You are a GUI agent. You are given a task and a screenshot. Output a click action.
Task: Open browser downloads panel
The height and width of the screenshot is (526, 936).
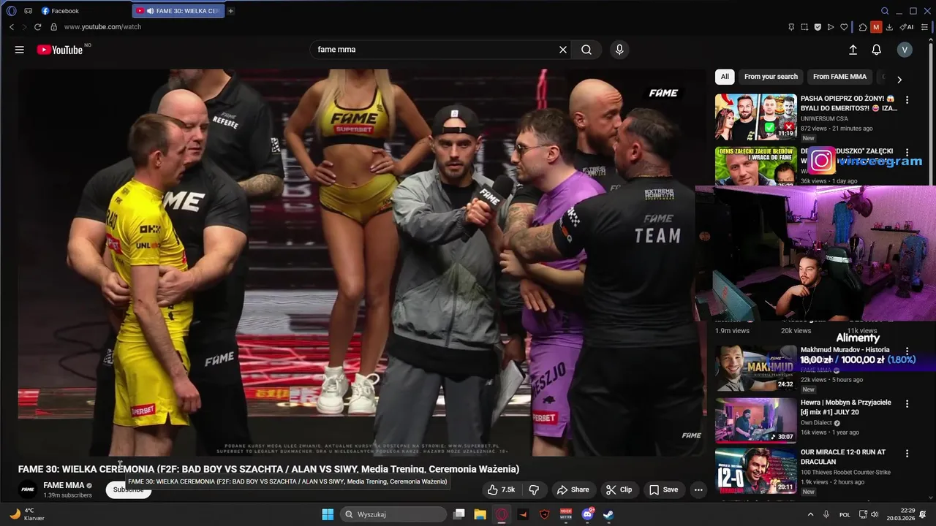coord(889,27)
